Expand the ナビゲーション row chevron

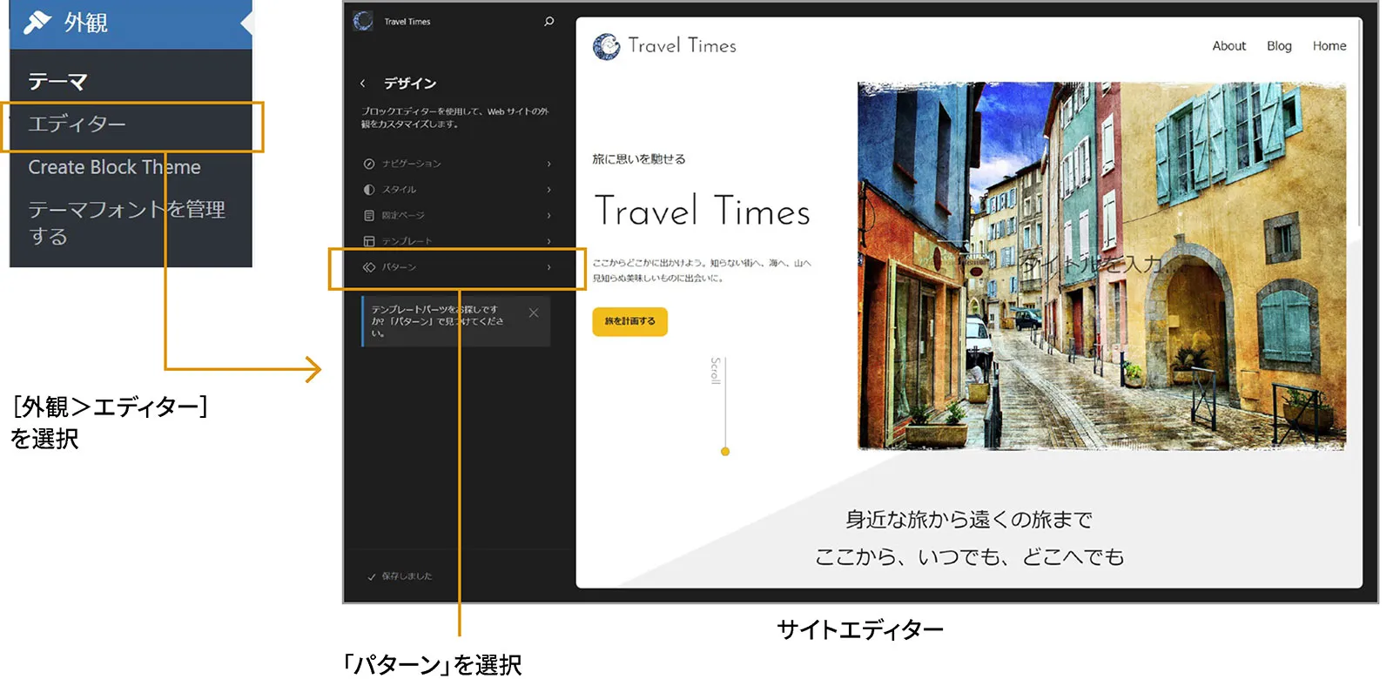548,164
